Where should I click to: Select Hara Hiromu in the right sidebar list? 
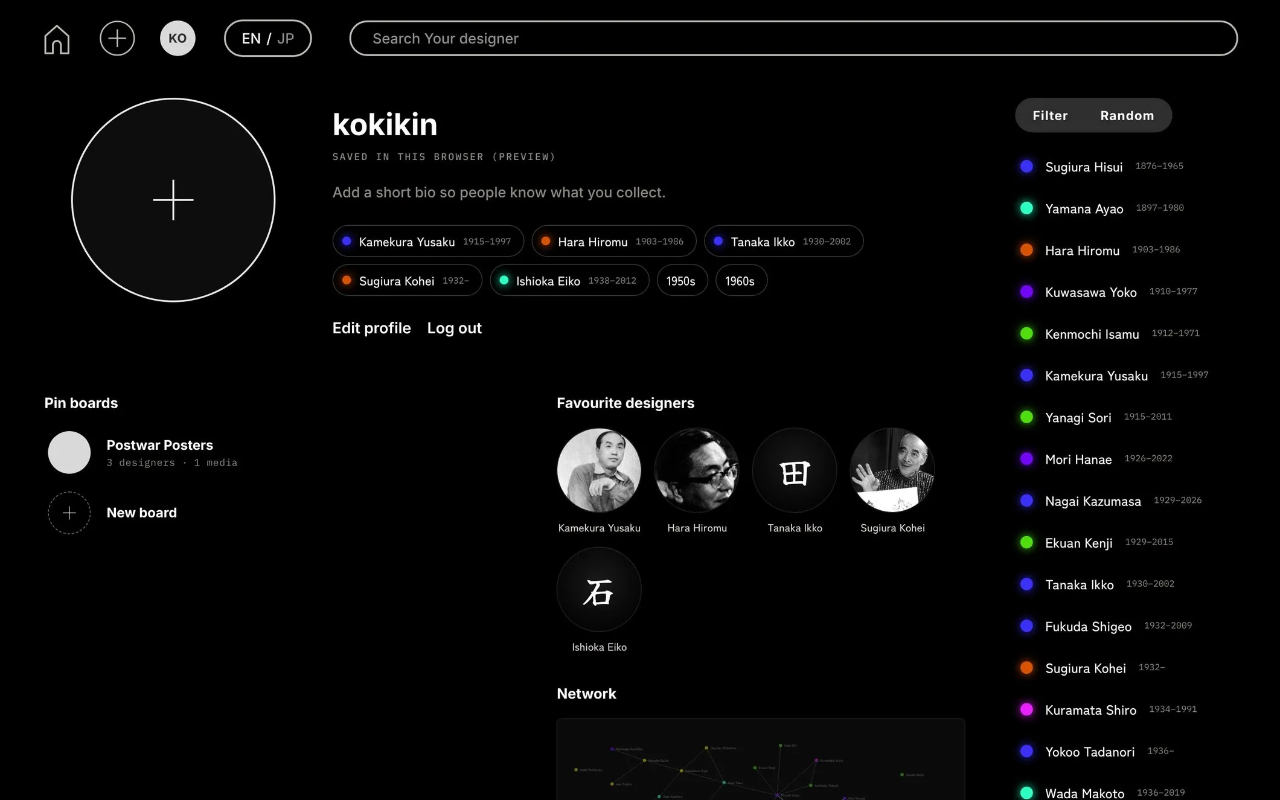click(x=1099, y=250)
